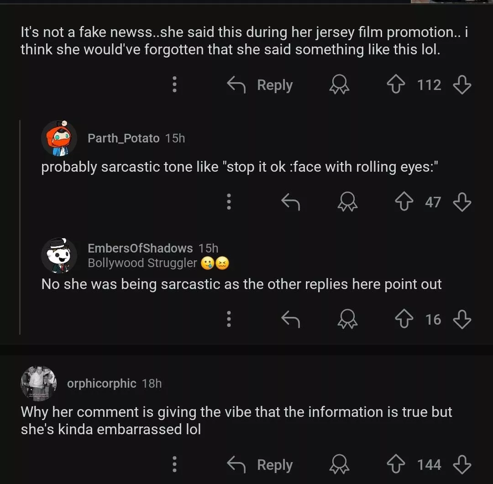Reply arrow on Parth_Potato's comment
Viewport: 493px width, 484px height.
point(290,202)
